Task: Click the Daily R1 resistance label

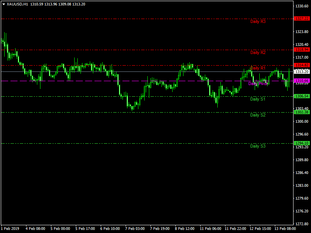Action: click(x=258, y=68)
